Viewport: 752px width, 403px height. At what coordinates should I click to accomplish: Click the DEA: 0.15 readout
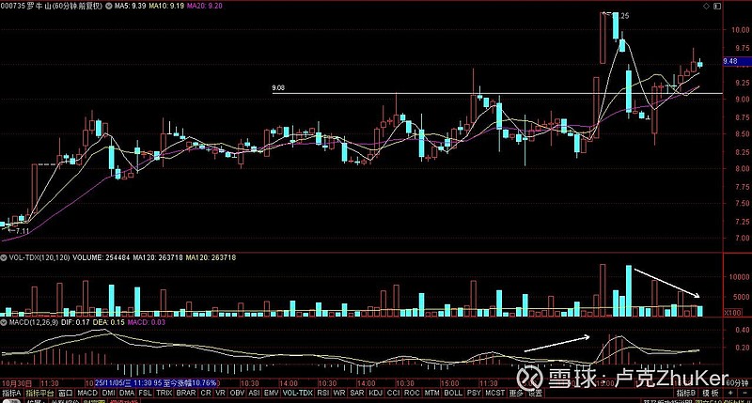tap(108, 322)
